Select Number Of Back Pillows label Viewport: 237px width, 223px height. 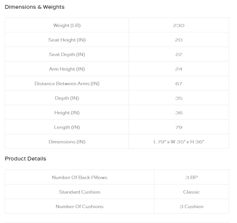click(79, 177)
